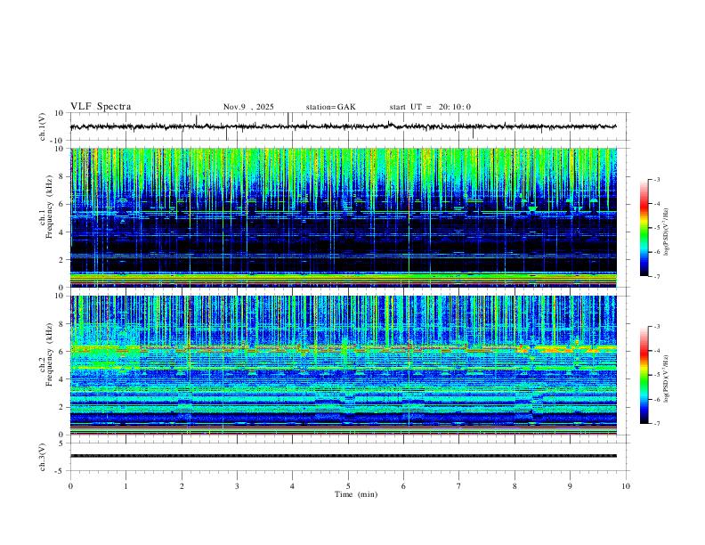This screenshot has width=705, height=545.
Task: Click the "Time (min)" axis label
Action: pyautogui.click(x=356, y=494)
